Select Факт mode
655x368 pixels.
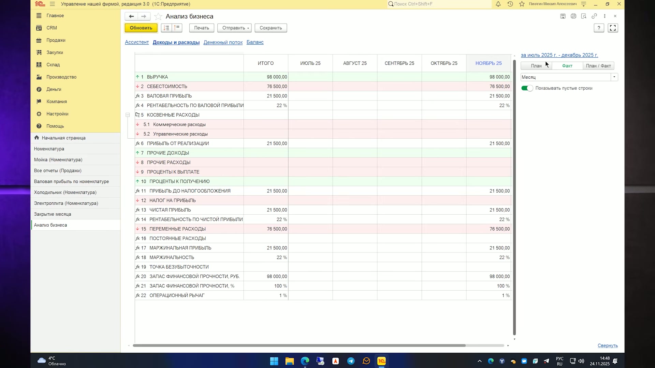[x=567, y=66]
